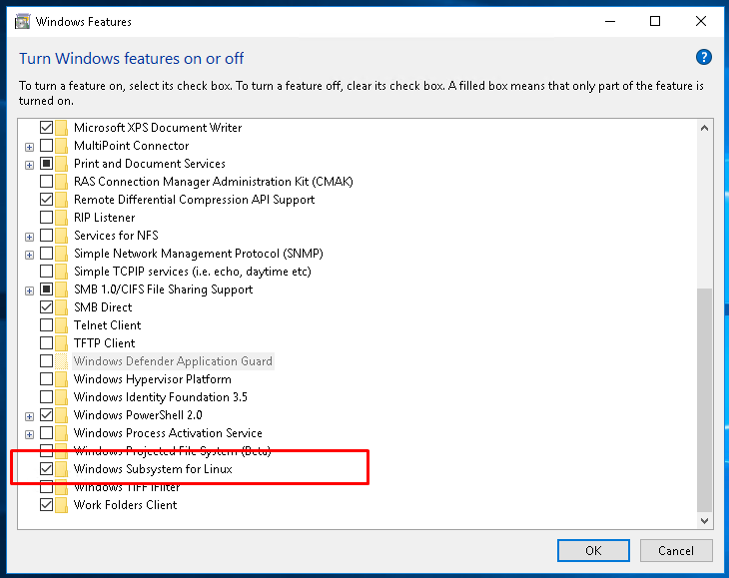Click folder icon next to Remote Differential Compression API Support
The image size is (729, 578).
[61, 200]
